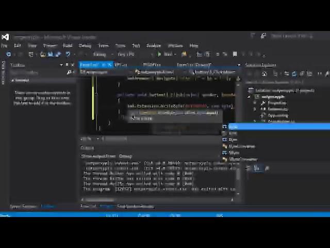Viewport: 330px width, 248px height.
Task: Switch to the Output bottom tab
Action: [107, 207]
